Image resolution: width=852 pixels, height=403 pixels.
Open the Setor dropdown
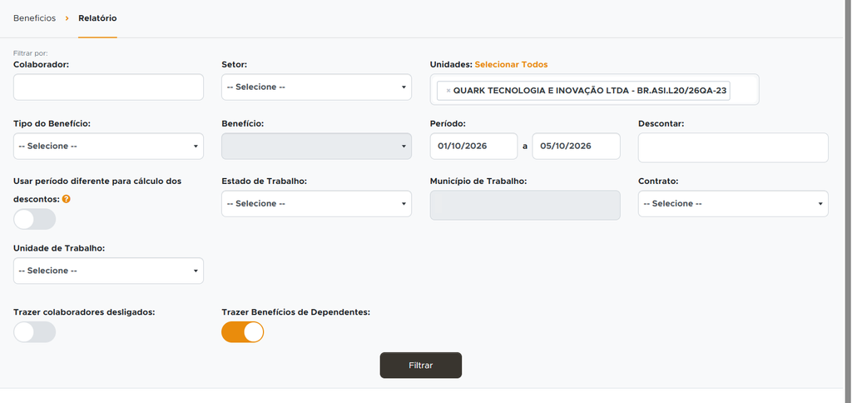point(316,87)
